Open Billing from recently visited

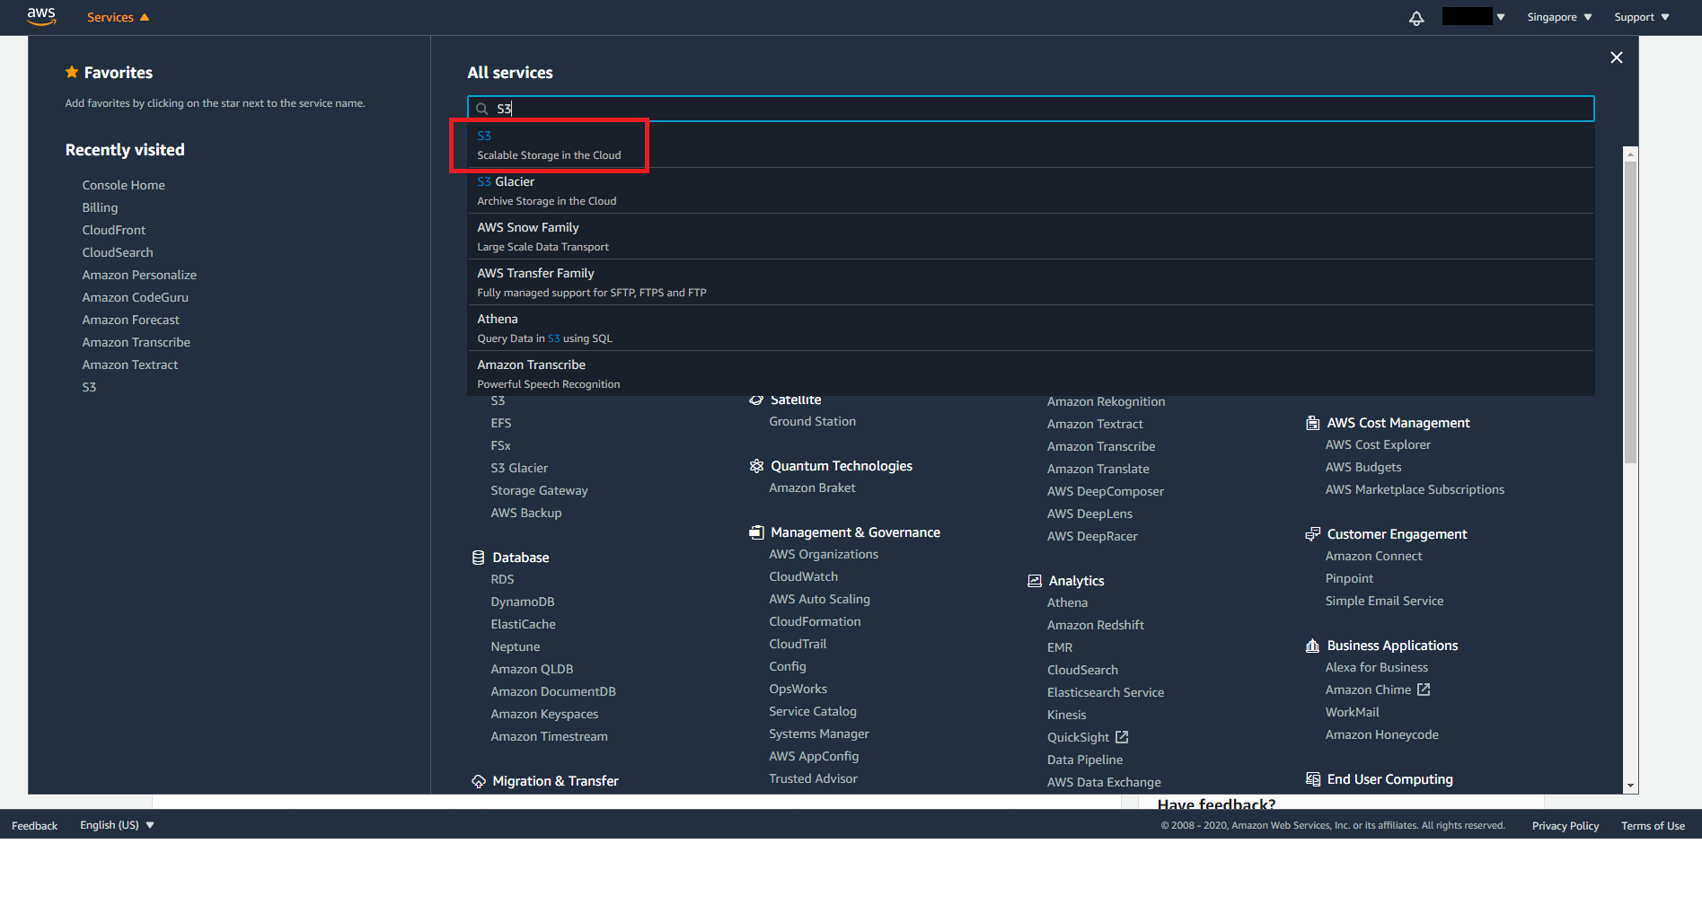click(100, 207)
